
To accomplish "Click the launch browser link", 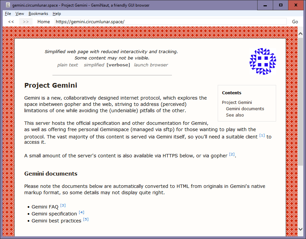I will [x=151, y=65].
